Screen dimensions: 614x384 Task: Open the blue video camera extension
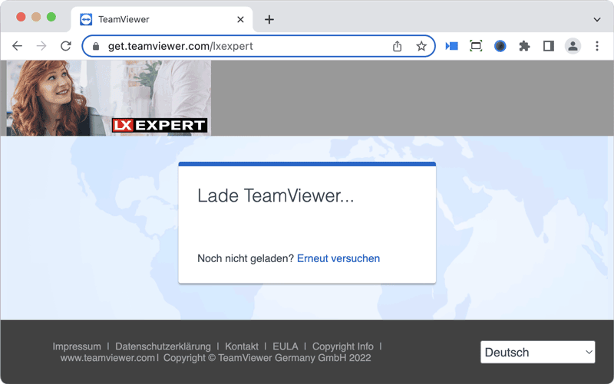coord(451,46)
